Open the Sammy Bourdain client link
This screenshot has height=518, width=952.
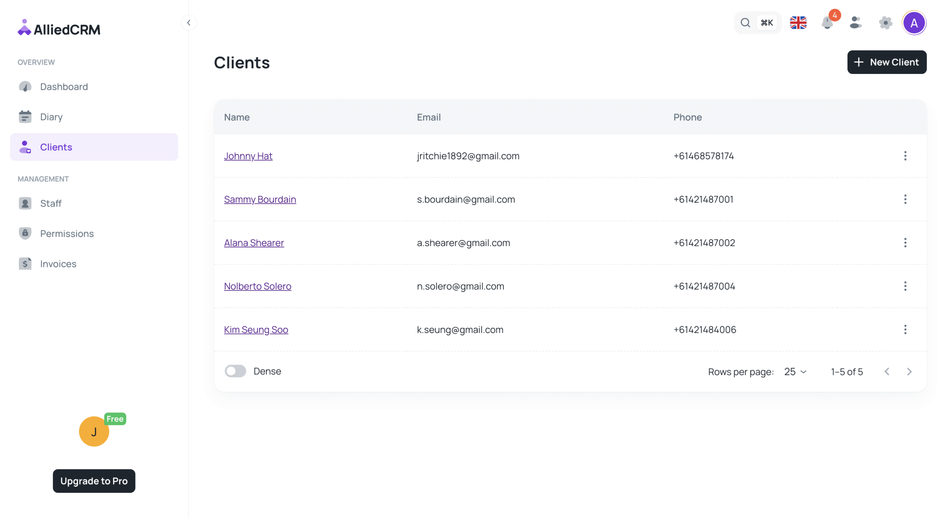(260, 199)
